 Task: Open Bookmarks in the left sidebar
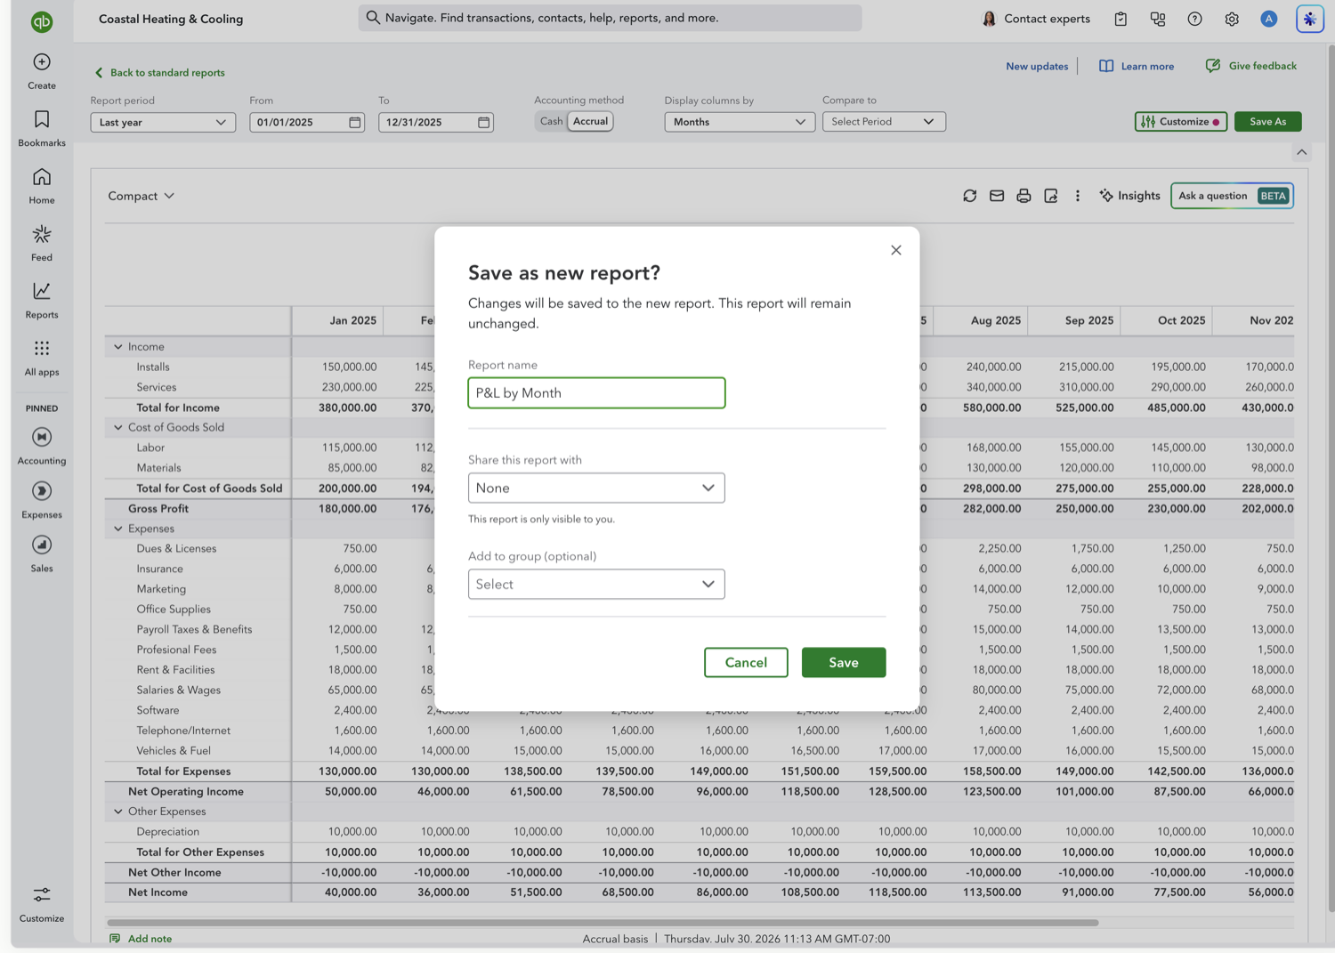click(x=42, y=128)
